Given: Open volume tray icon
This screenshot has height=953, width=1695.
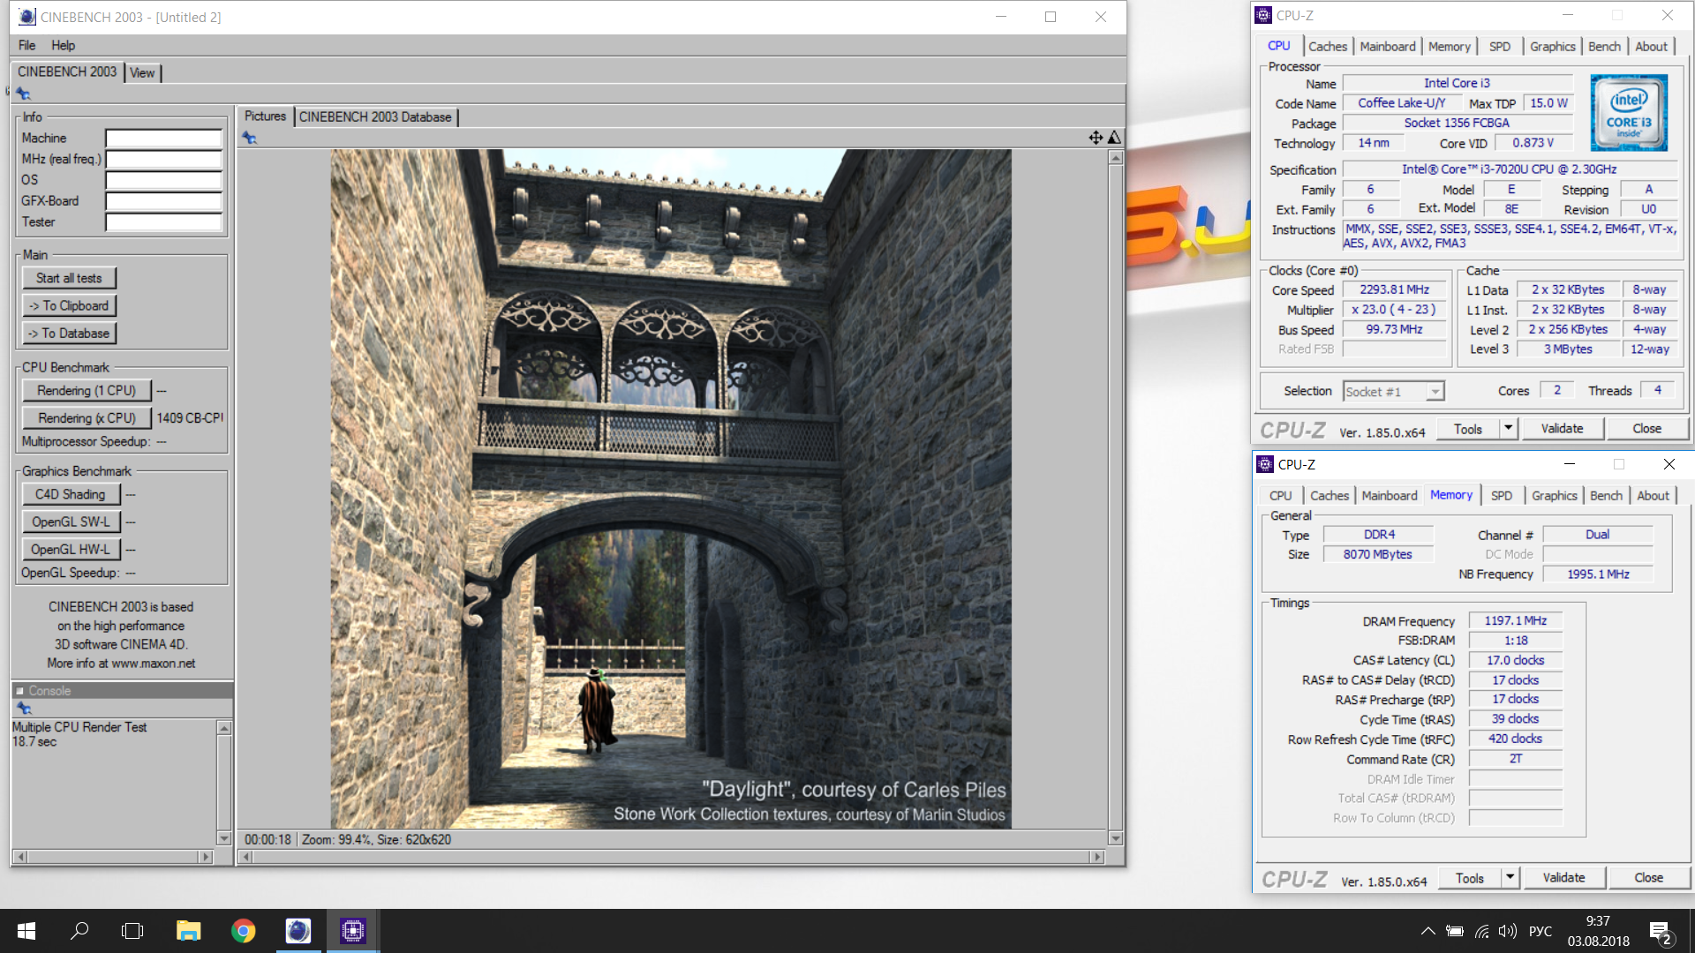Looking at the screenshot, I should click(x=1508, y=931).
